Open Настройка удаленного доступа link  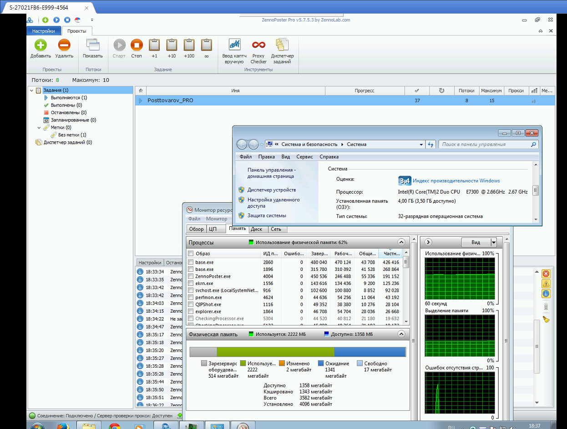[x=273, y=203]
